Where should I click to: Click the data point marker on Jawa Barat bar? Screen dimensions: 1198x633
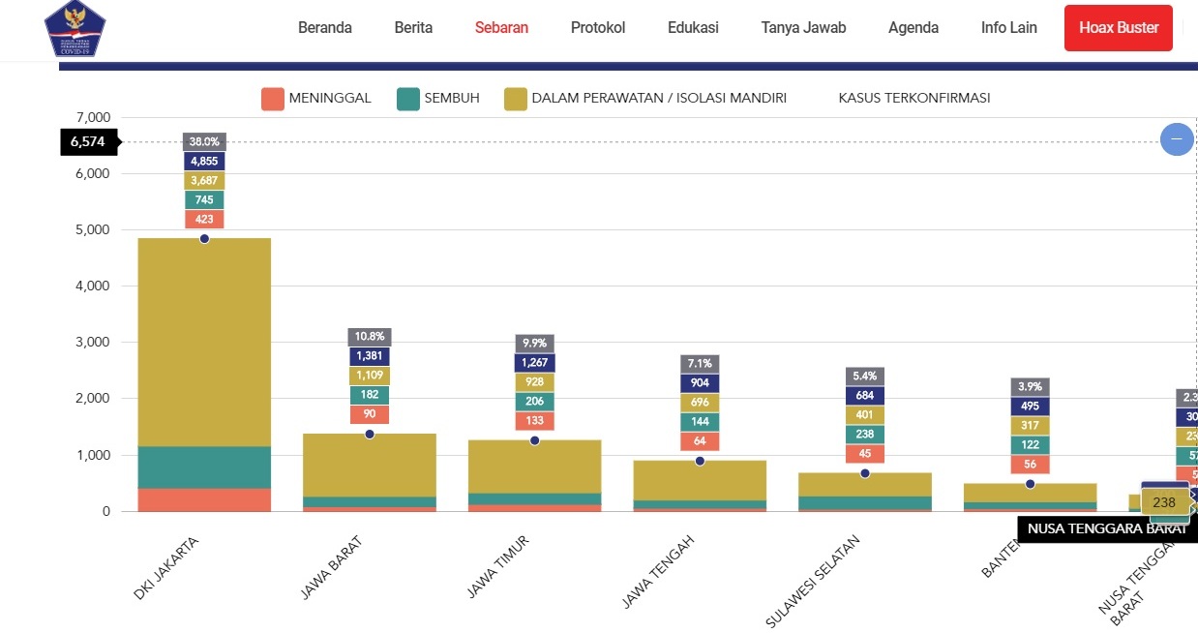370,434
